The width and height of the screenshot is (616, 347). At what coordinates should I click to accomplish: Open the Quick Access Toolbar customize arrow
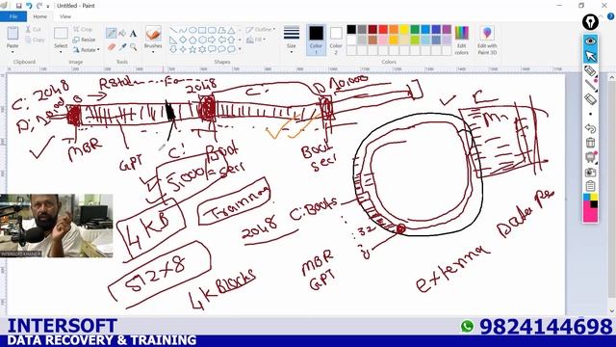(x=48, y=6)
